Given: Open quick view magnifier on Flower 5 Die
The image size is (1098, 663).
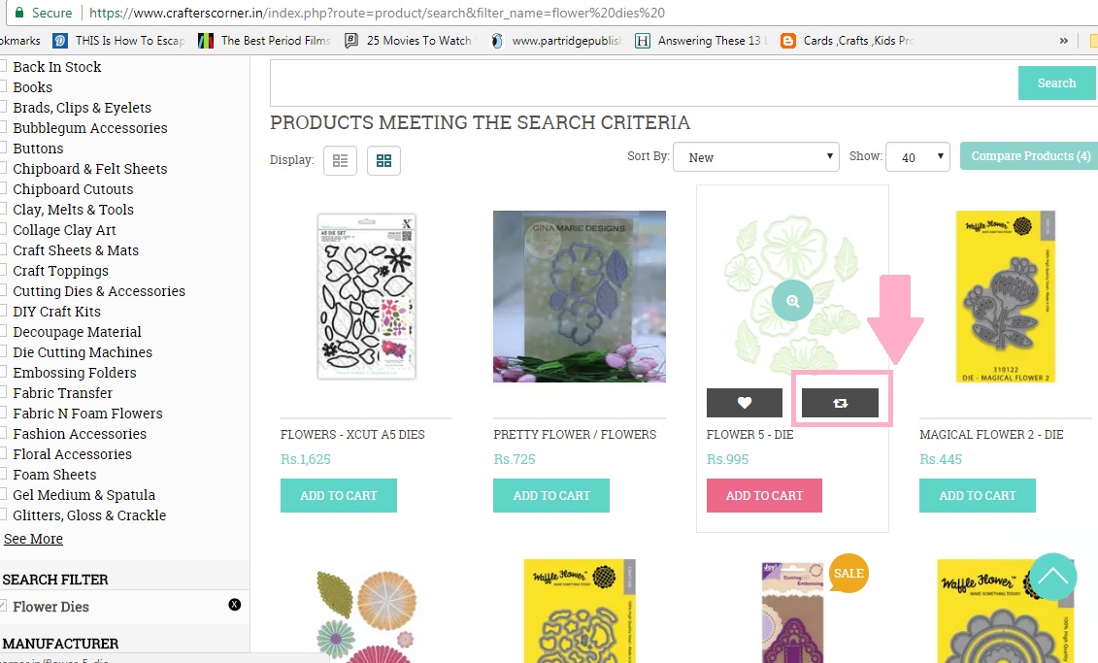Looking at the screenshot, I should click(792, 302).
